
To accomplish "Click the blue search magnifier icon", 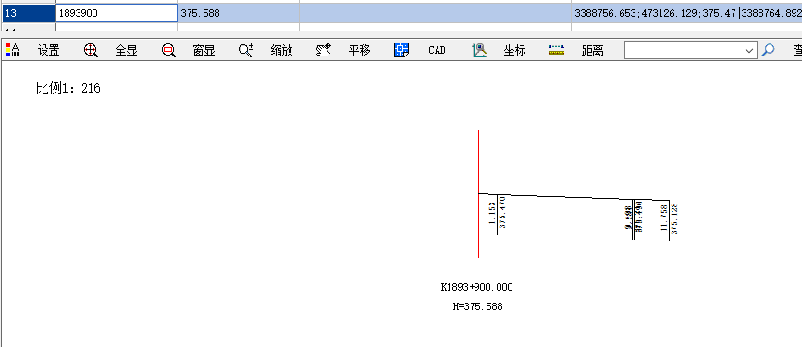I will point(768,50).
